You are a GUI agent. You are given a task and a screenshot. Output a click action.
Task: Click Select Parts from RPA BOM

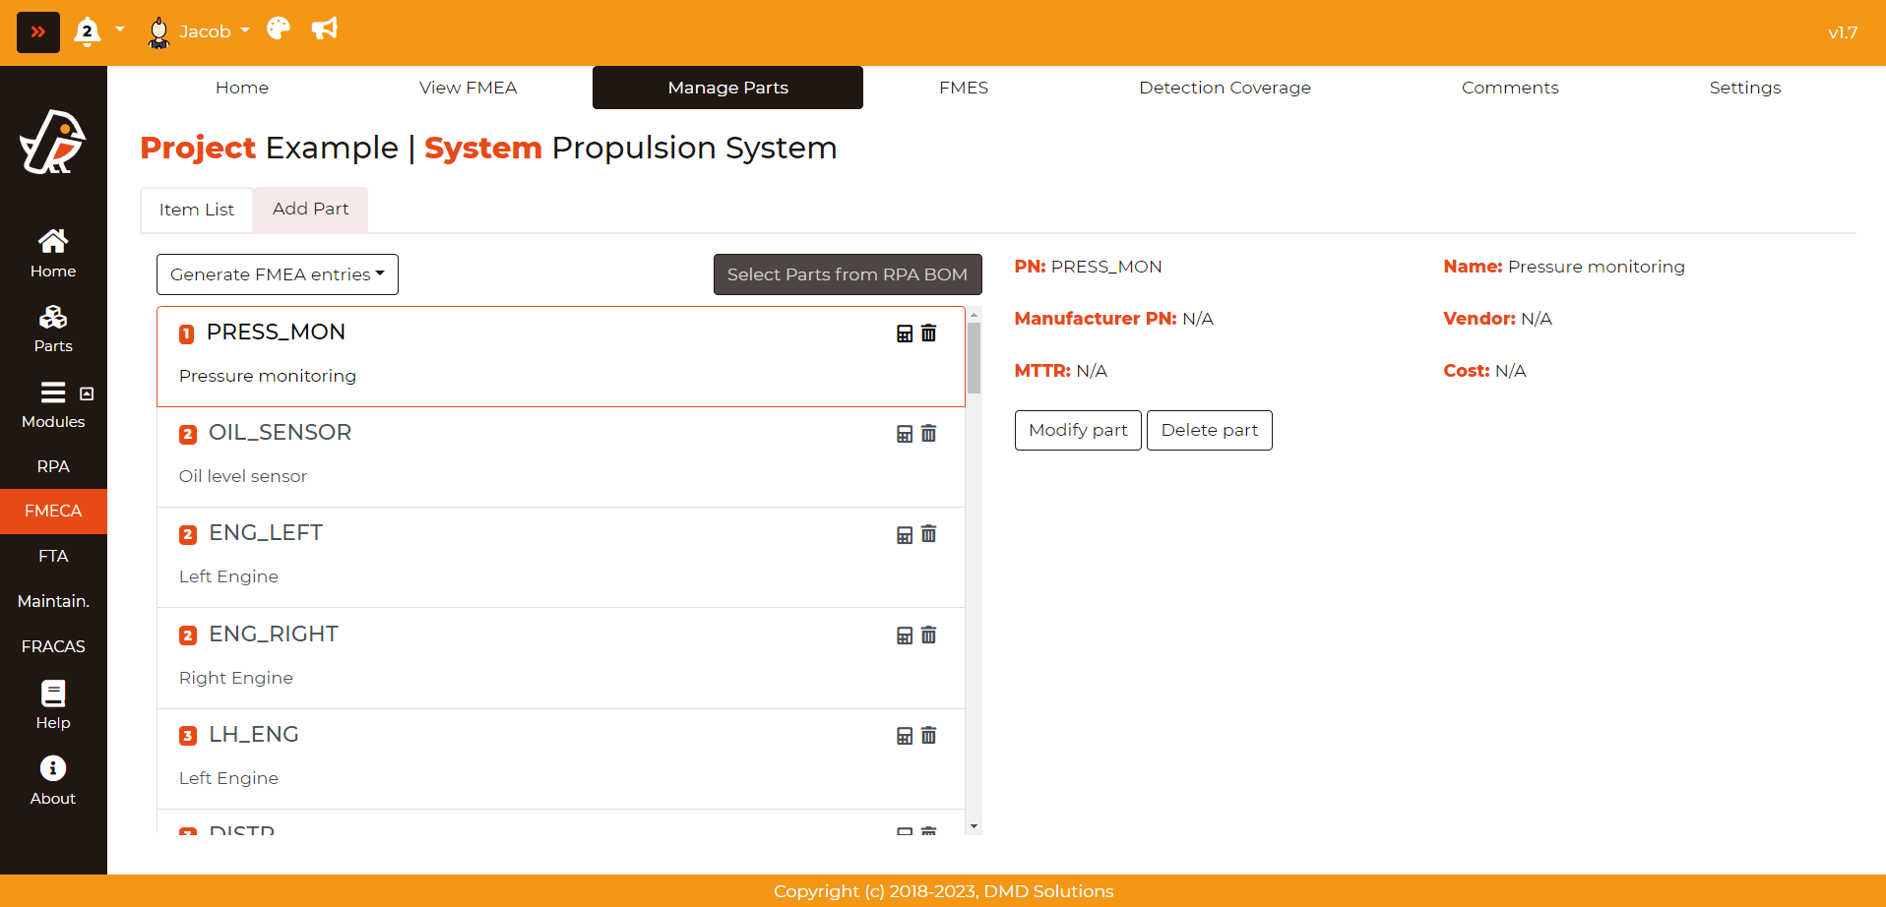(x=847, y=274)
